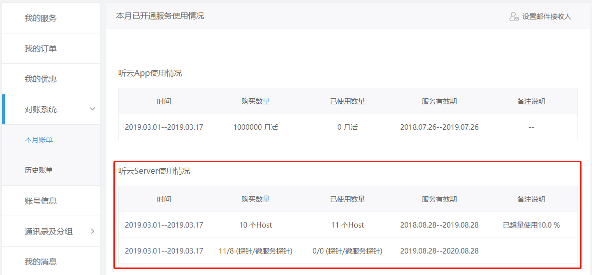Click 2018.08.28--2019.08.28 validity cell
This screenshot has width=592, height=275.
(440, 225)
